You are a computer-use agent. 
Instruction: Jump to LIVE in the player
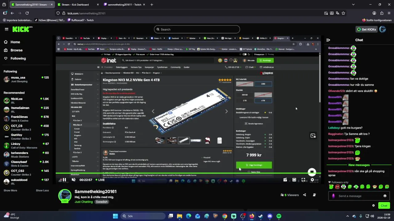(x=100, y=180)
